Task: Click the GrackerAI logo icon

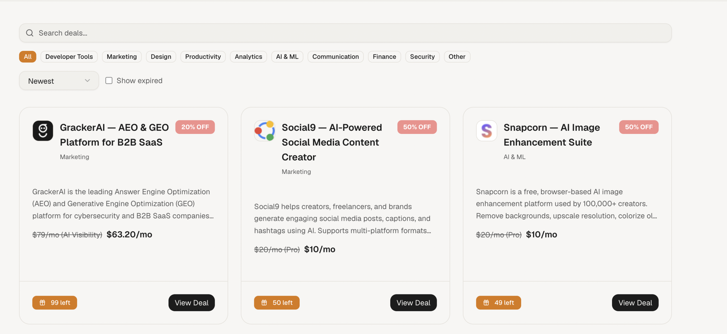Action: (x=43, y=131)
